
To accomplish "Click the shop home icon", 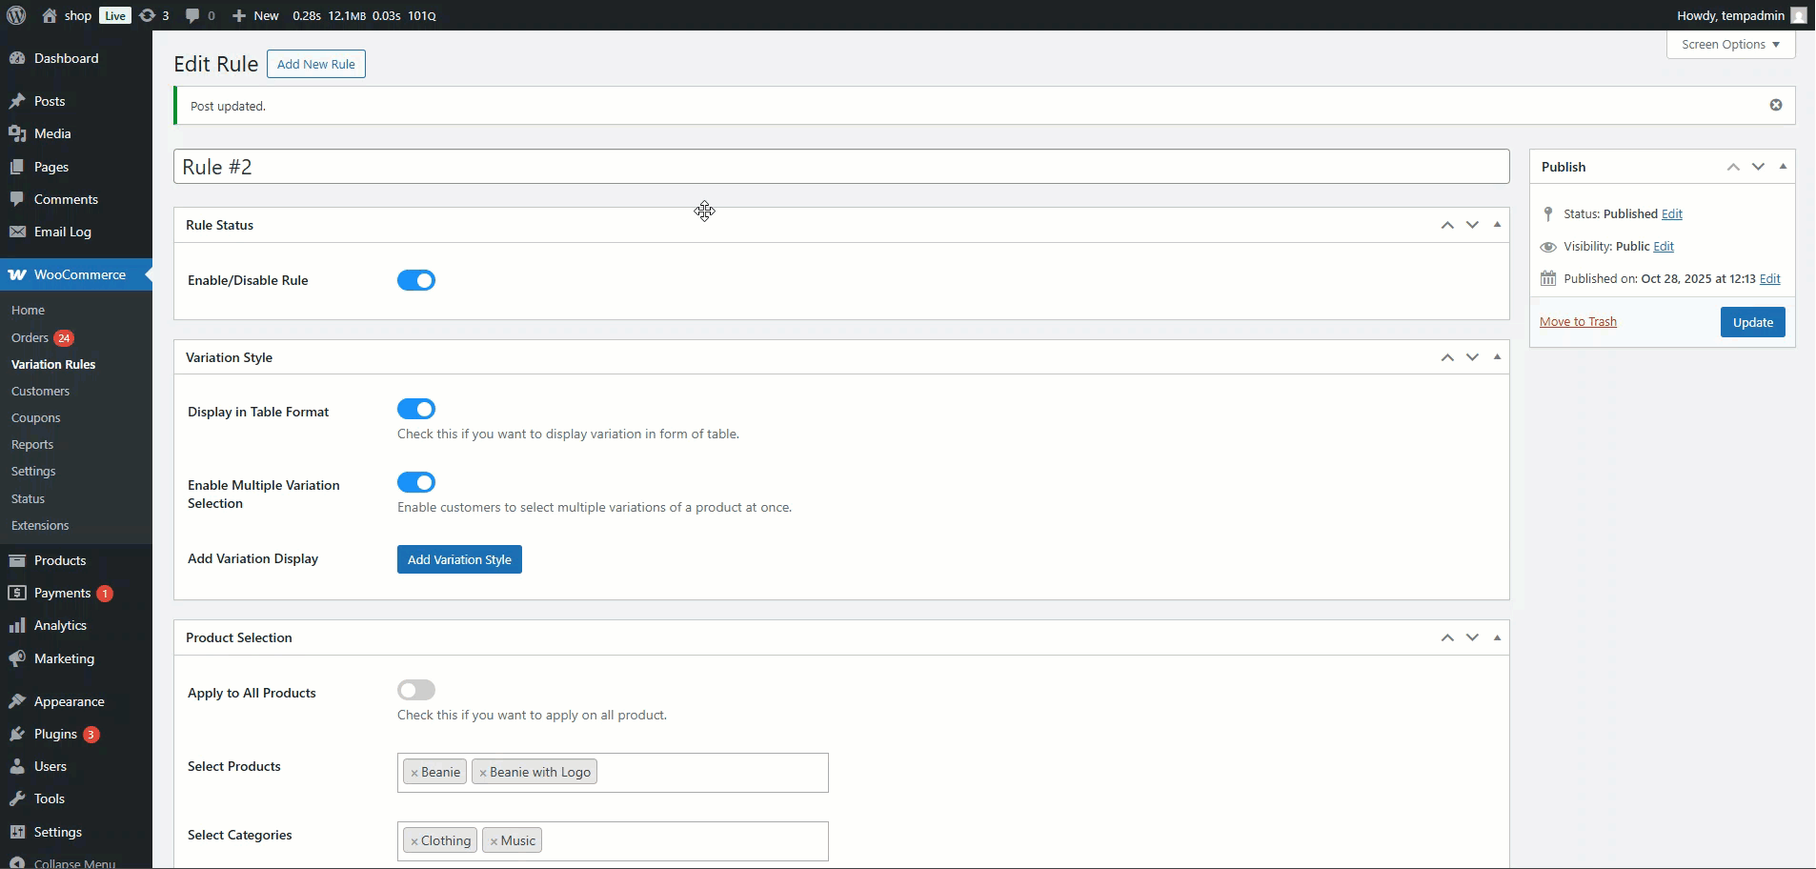I will pos(50,15).
